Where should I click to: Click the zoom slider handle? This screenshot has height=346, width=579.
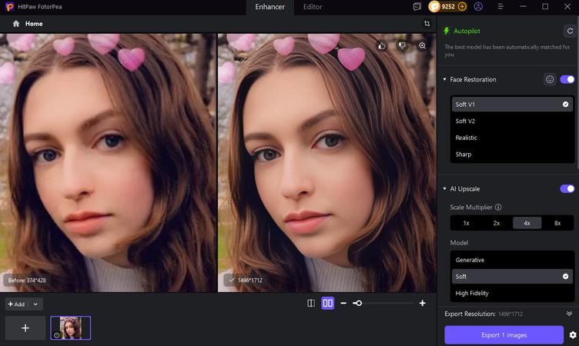tap(359, 303)
